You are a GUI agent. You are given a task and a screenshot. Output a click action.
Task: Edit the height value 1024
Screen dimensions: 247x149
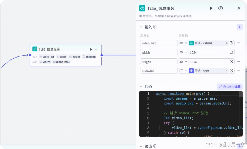[209, 62]
